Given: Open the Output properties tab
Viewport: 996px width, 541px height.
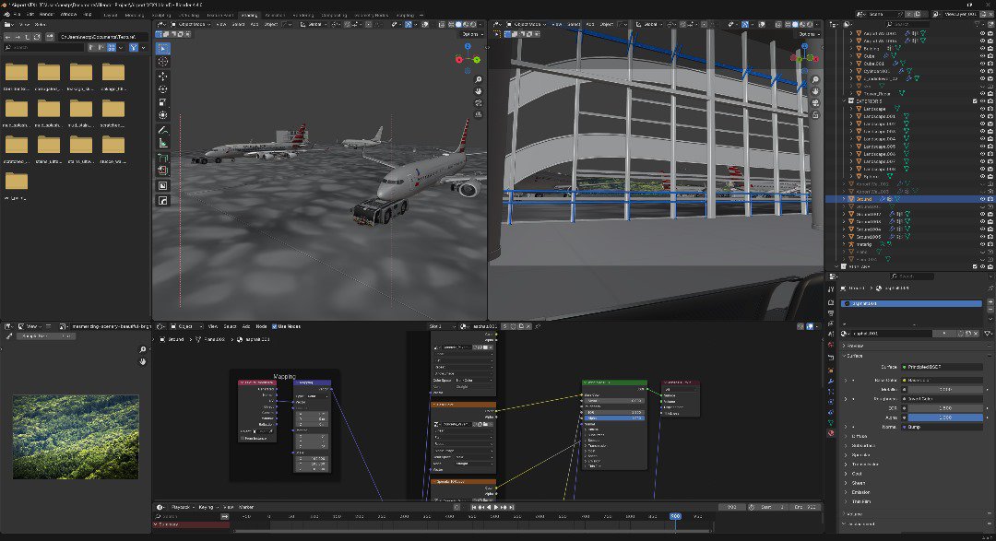Looking at the screenshot, I should (831, 313).
